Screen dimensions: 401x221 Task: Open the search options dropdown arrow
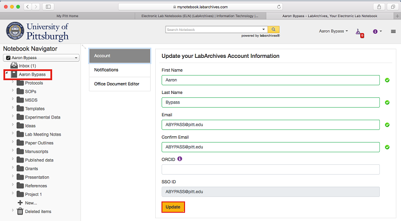pyautogui.click(x=264, y=29)
